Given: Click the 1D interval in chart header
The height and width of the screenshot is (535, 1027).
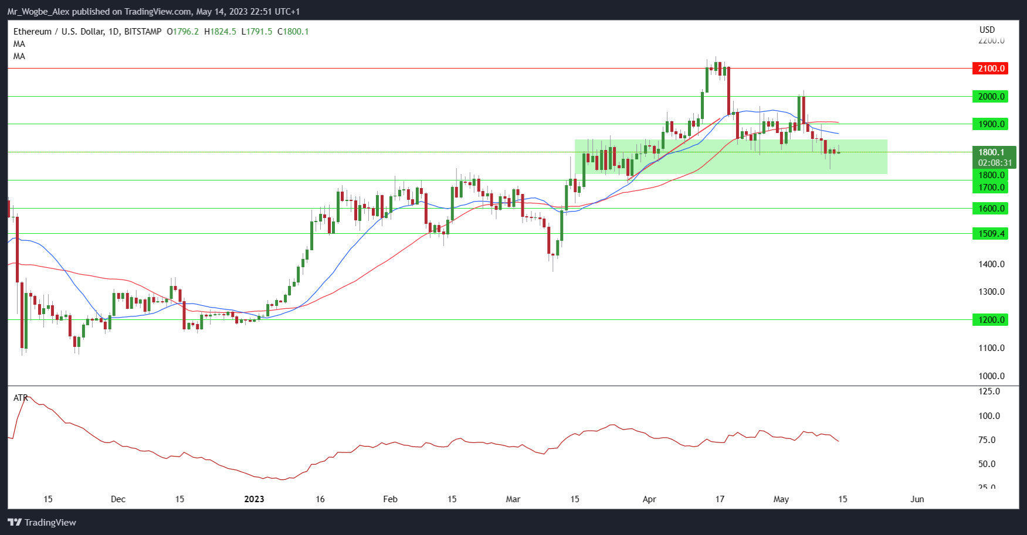Looking at the screenshot, I should [x=114, y=32].
